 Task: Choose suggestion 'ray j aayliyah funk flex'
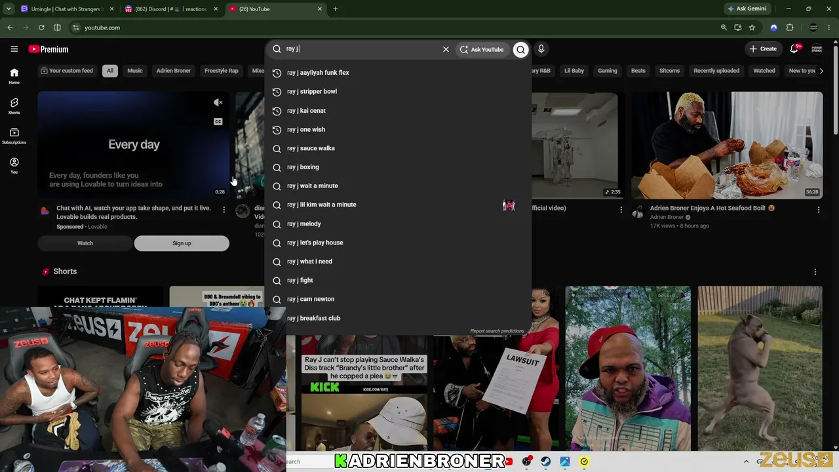[x=399, y=73]
